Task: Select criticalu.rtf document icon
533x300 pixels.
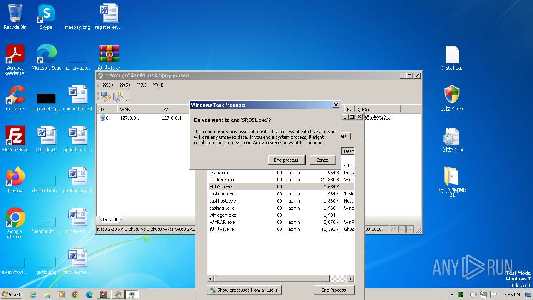Action: [x=46, y=139]
